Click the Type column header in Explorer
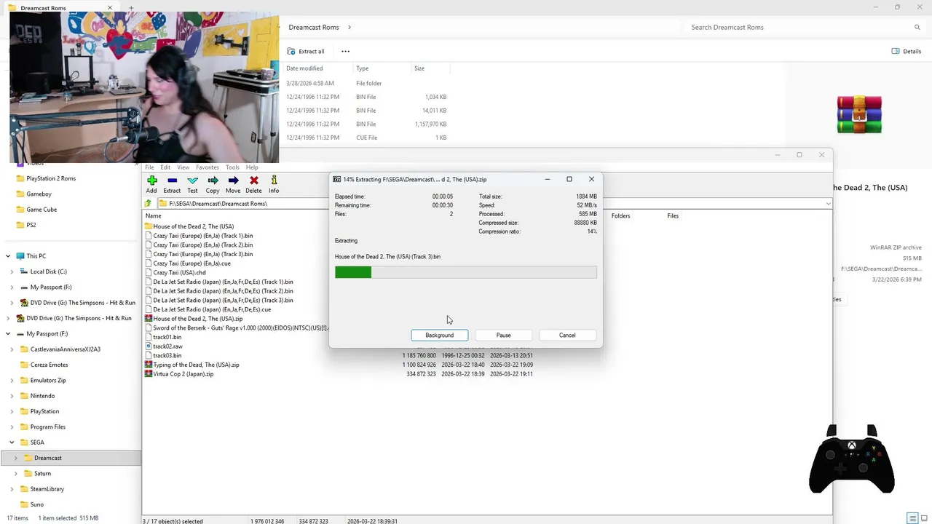Screen dimensions: 932x524 pos(362,68)
